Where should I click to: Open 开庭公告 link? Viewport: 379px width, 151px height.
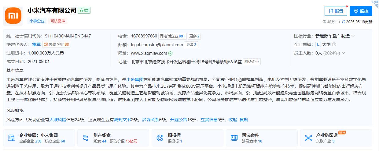[178, 120]
